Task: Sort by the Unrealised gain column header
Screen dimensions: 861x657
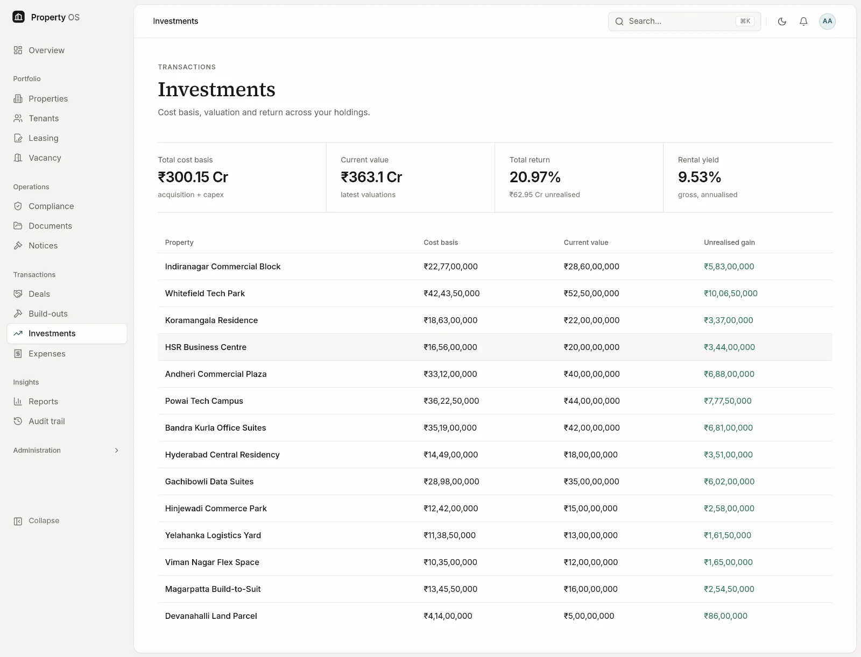Action: click(729, 242)
